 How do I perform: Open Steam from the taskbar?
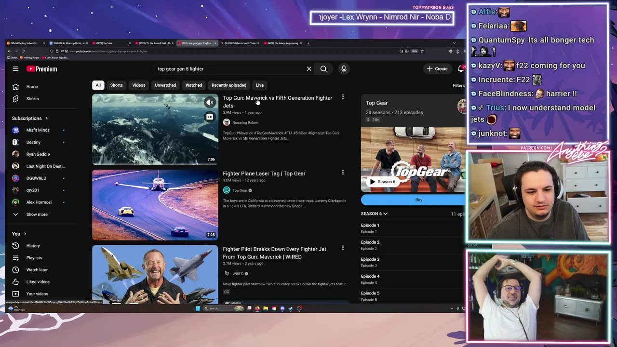pyautogui.click(x=291, y=308)
